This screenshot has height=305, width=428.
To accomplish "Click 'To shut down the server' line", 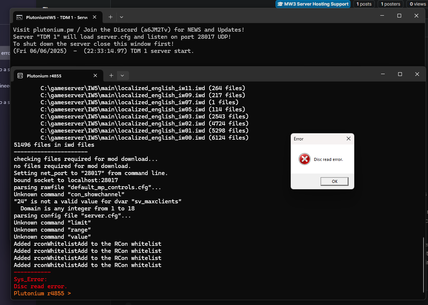I will pyautogui.click(x=93, y=44).
